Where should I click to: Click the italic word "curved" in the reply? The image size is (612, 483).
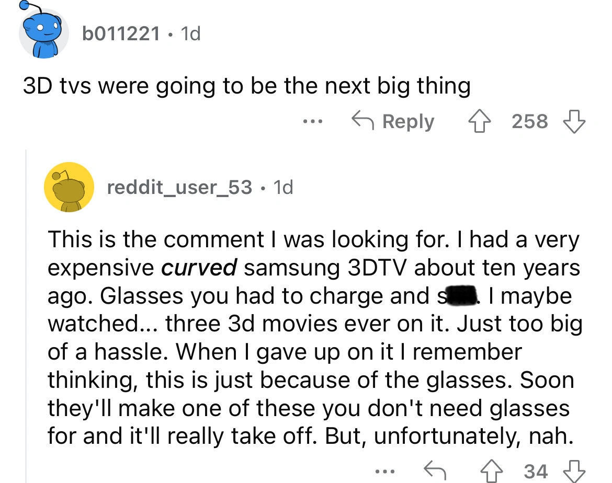pos(198,268)
